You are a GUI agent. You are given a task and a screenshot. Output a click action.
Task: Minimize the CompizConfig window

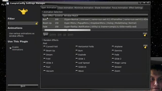[140, 3]
